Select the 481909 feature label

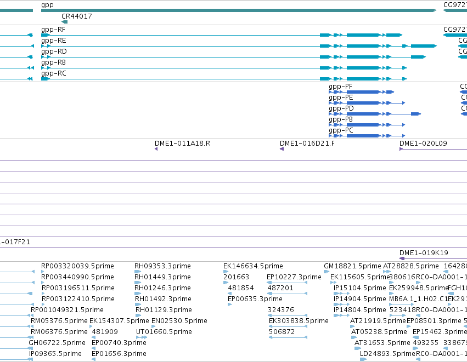click(105, 332)
